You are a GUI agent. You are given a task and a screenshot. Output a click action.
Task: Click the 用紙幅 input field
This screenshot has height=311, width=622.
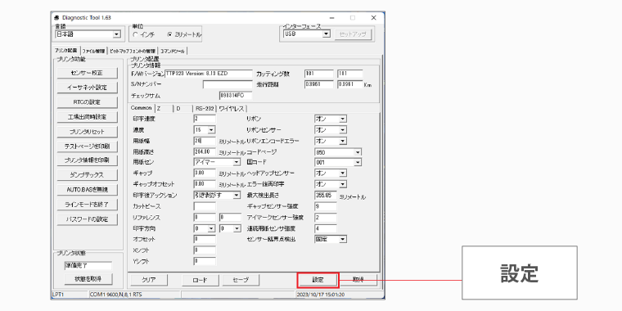205,141
